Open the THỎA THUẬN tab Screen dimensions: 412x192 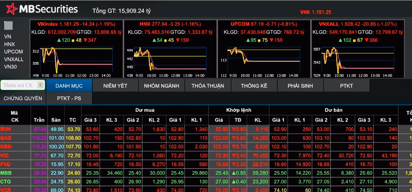point(208,86)
